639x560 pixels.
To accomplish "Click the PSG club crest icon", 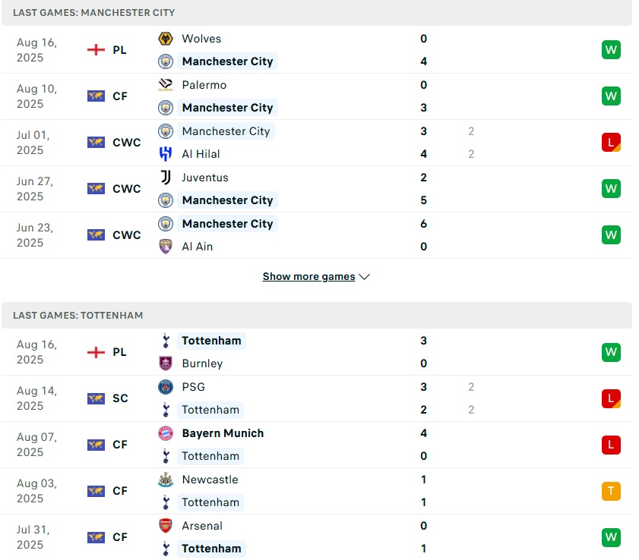I will tap(166, 387).
